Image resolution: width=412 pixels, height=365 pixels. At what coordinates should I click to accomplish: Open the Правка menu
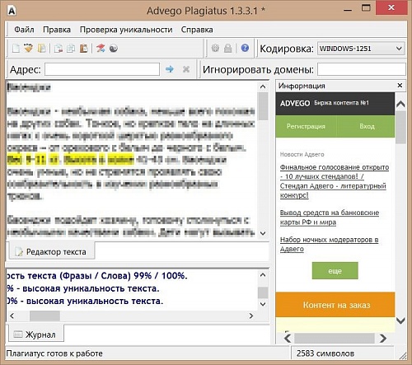coord(57,30)
